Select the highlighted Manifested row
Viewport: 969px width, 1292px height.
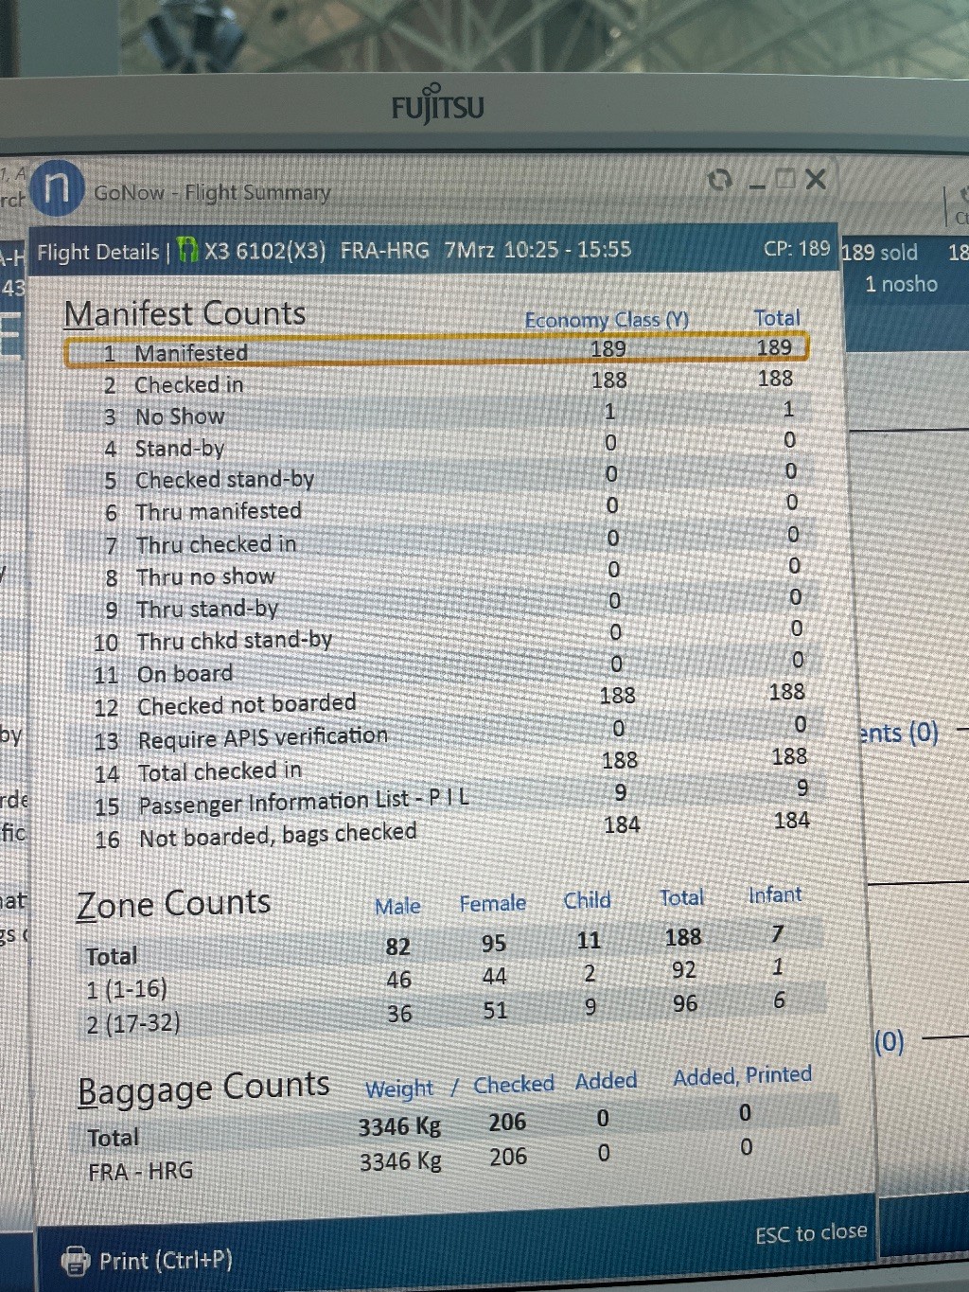click(x=435, y=350)
